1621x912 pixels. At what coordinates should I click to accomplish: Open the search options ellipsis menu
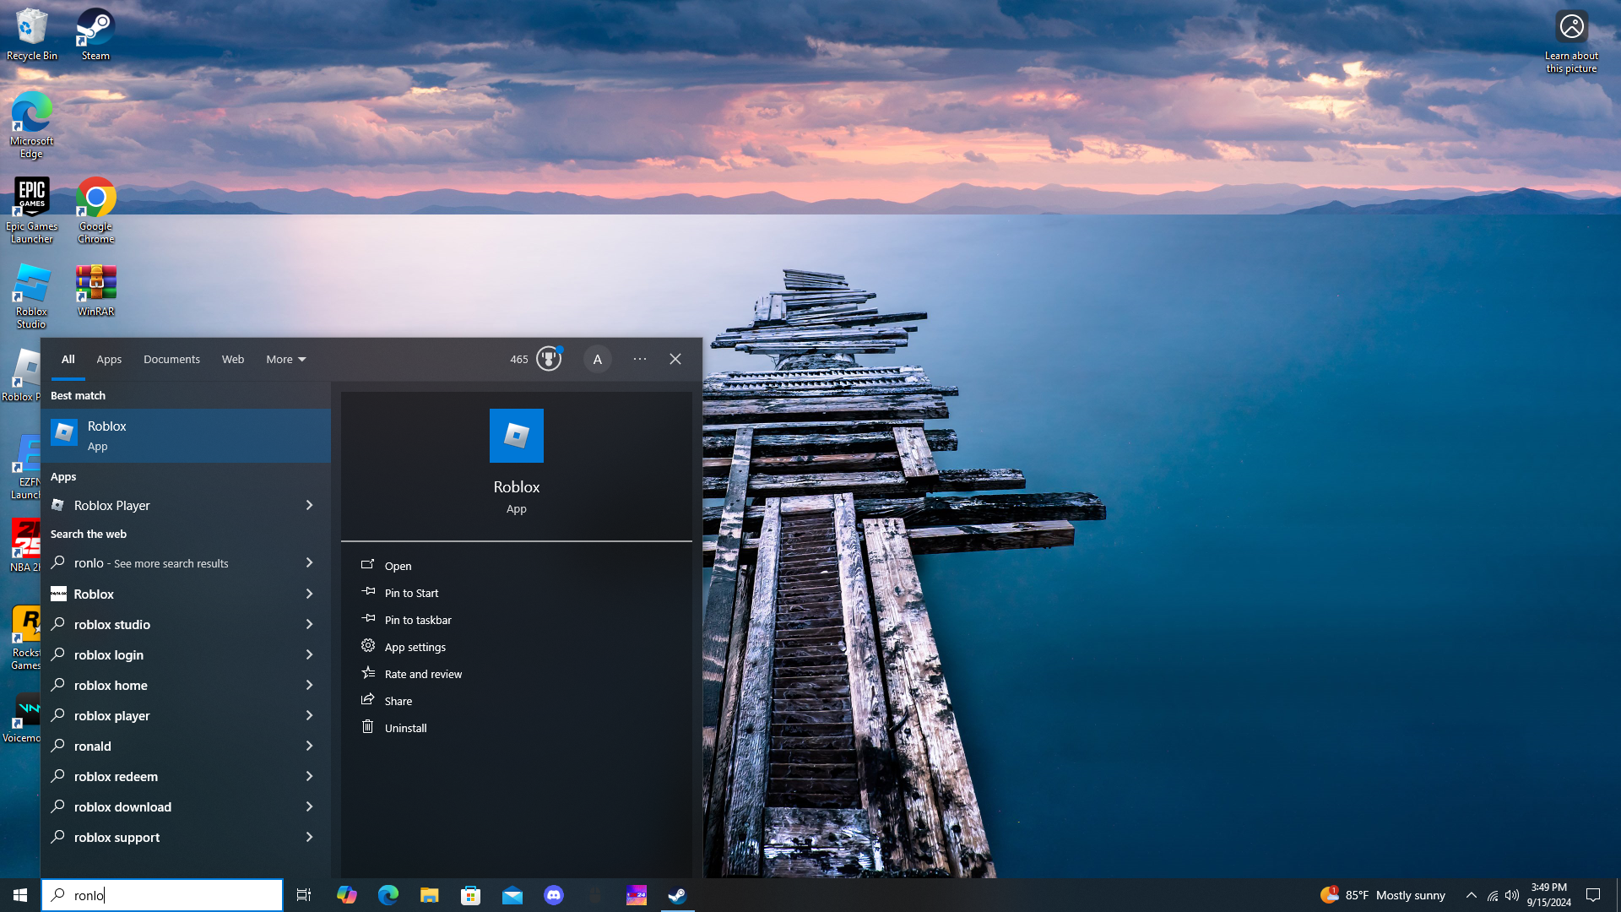(640, 359)
